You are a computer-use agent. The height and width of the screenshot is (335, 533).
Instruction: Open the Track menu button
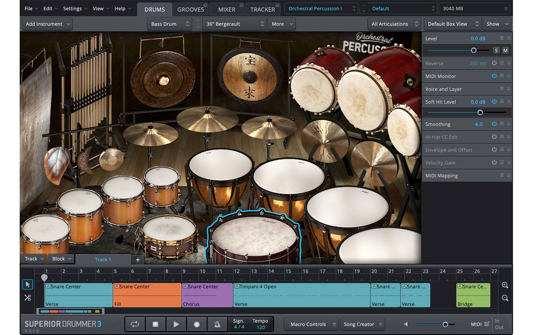coord(34,259)
